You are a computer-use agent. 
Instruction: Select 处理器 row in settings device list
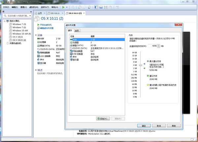pyautogui.click(x=97, y=43)
